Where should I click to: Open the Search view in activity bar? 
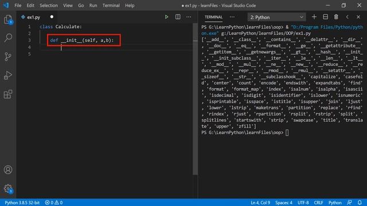(8, 38)
